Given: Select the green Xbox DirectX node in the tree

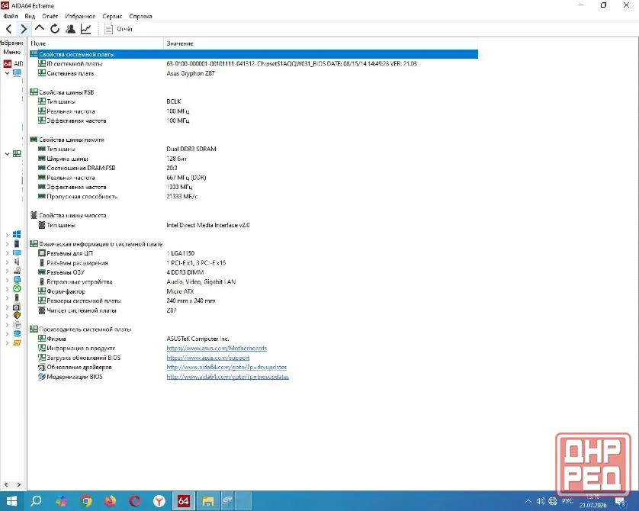Looking at the screenshot, I should [17, 288].
